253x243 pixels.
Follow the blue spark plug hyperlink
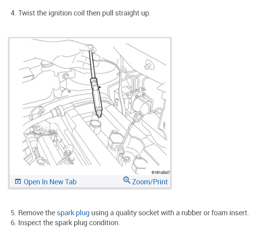coord(73,213)
